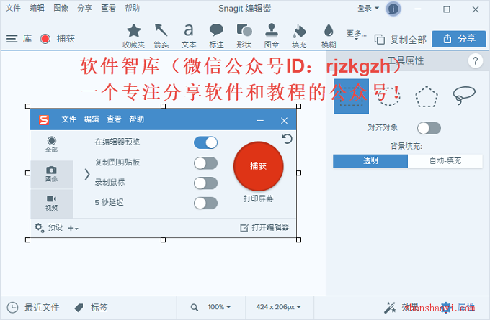Select the 文本 text tool
The width and height of the screenshot is (490, 320).
pos(189,36)
